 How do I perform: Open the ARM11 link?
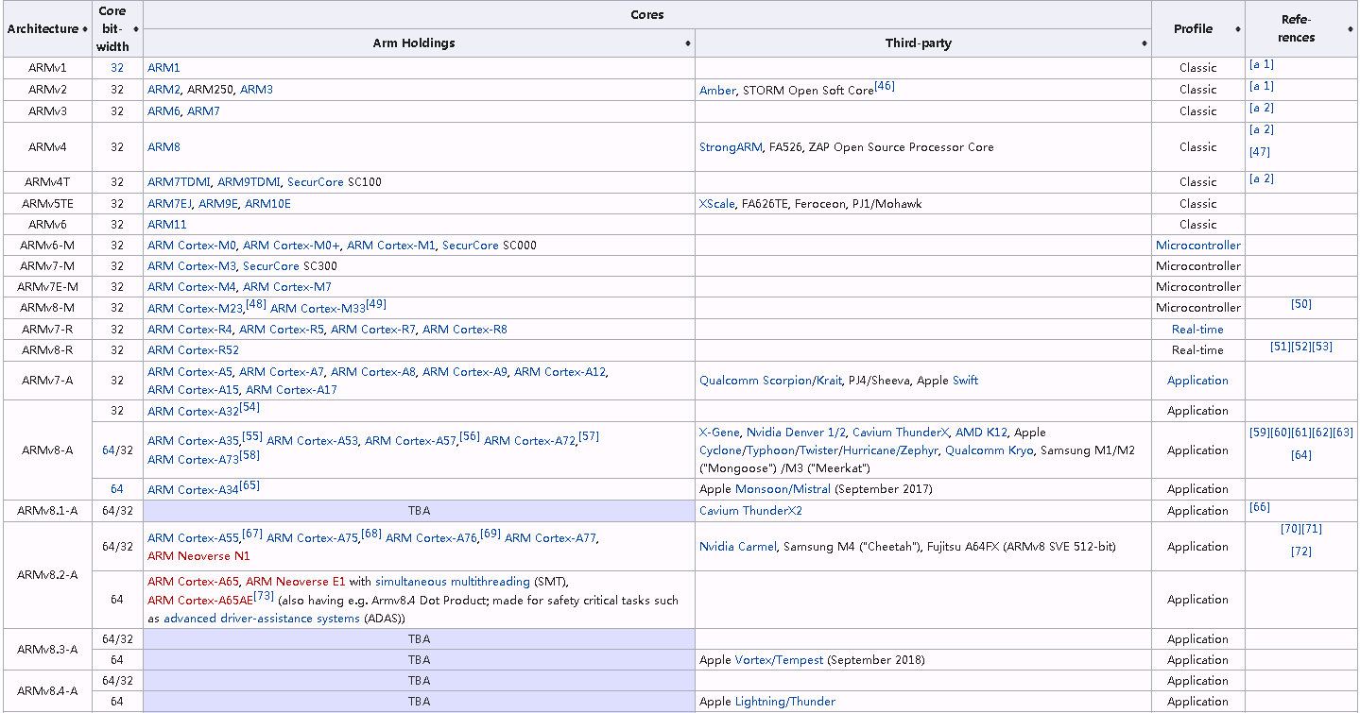pyautogui.click(x=167, y=225)
